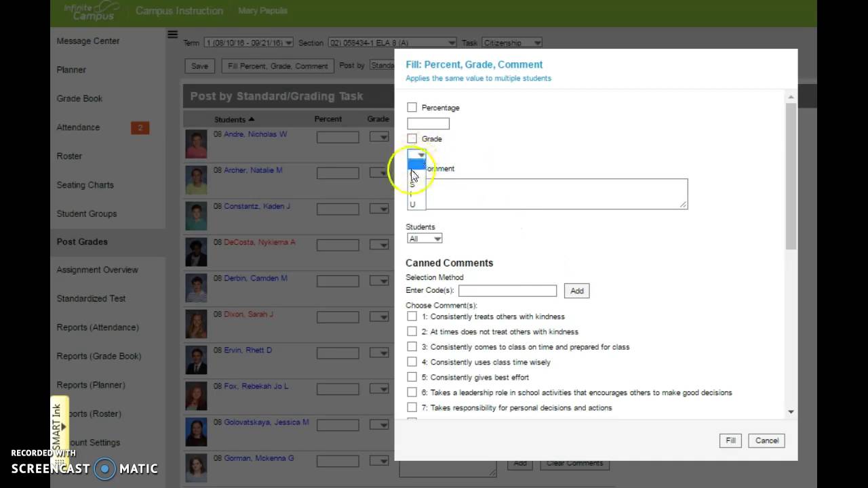Click the Comment text area
Viewport: 868px width, 488px height.
pos(547,194)
